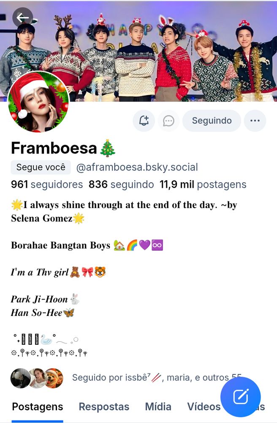Subscribe to post notifications with bell icon
The image size is (277, 423).
[x=144, y=121]
